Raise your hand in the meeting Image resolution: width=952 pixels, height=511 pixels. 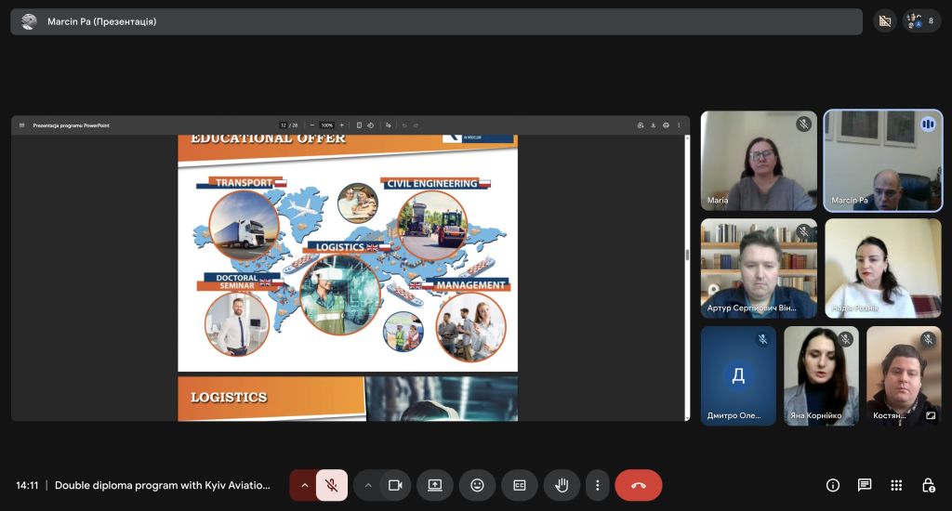(562, 485)
